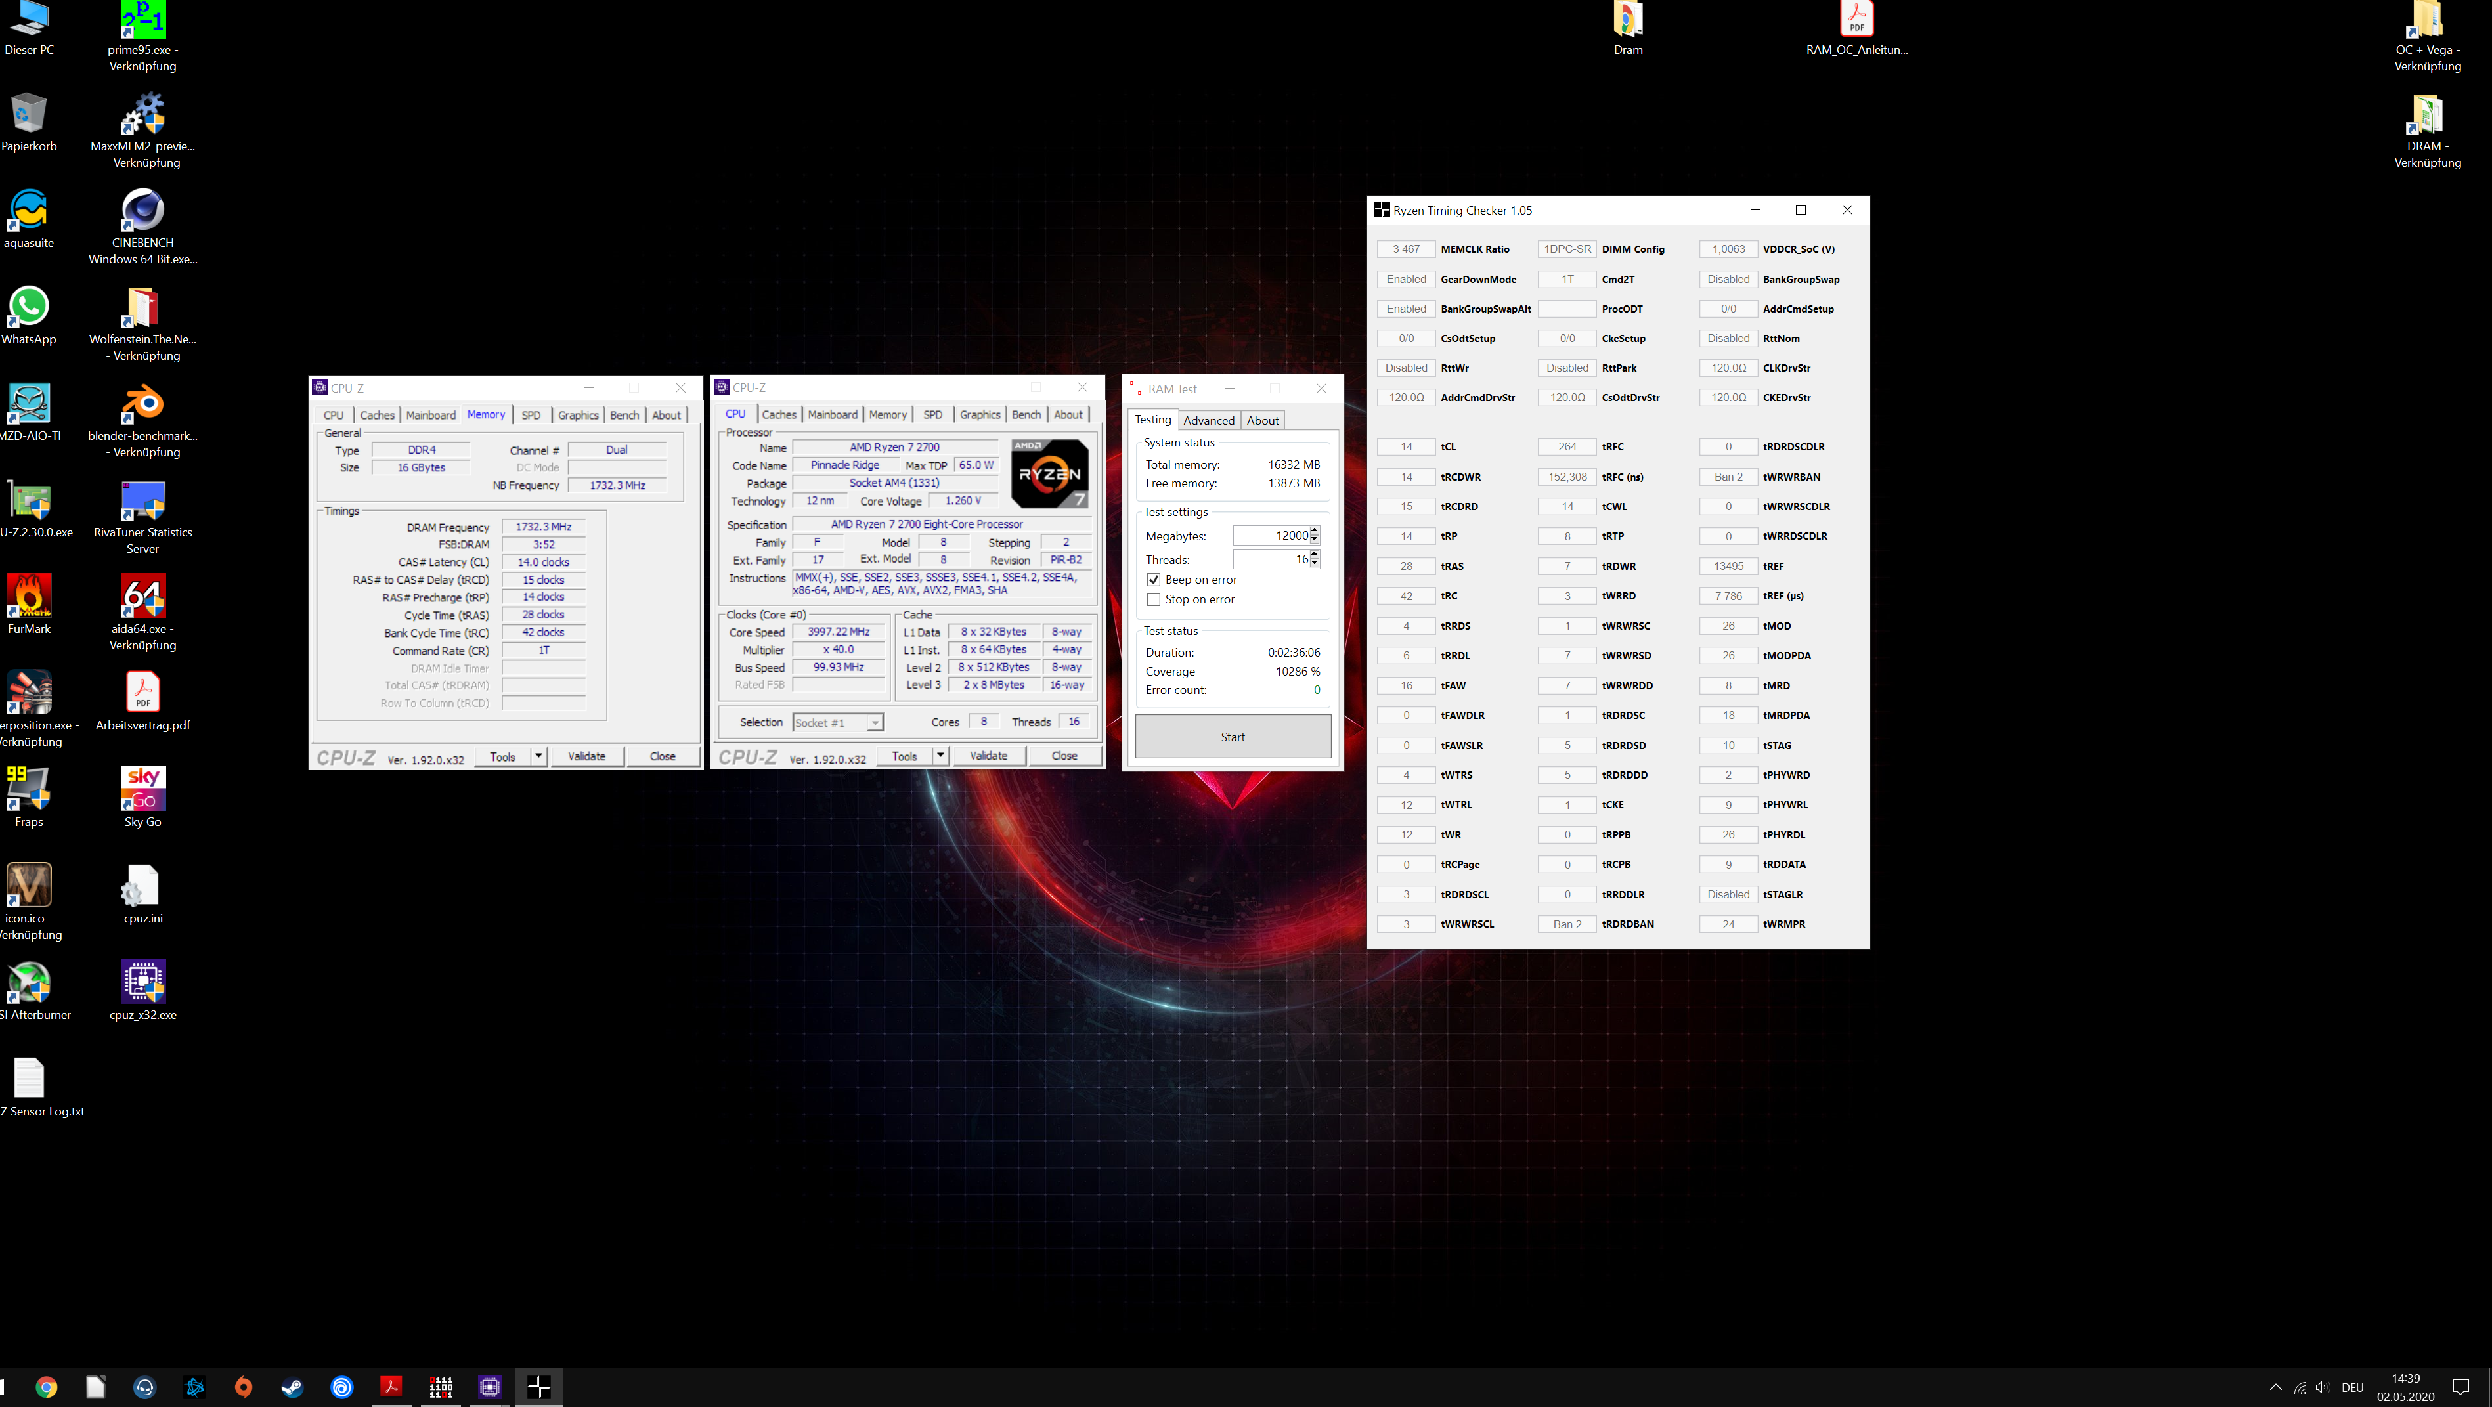Viewport: 2492px width, 1407px height.
Task: Launch Google Chrome from taskbar
Action: coord(47,1388)
